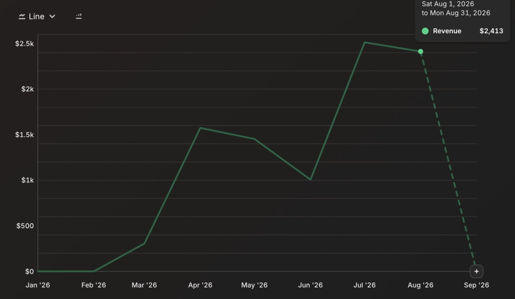This screenshot has height=299, width=515.
Task: Click the line chart icon beside Line
Action: click(22, 17)
